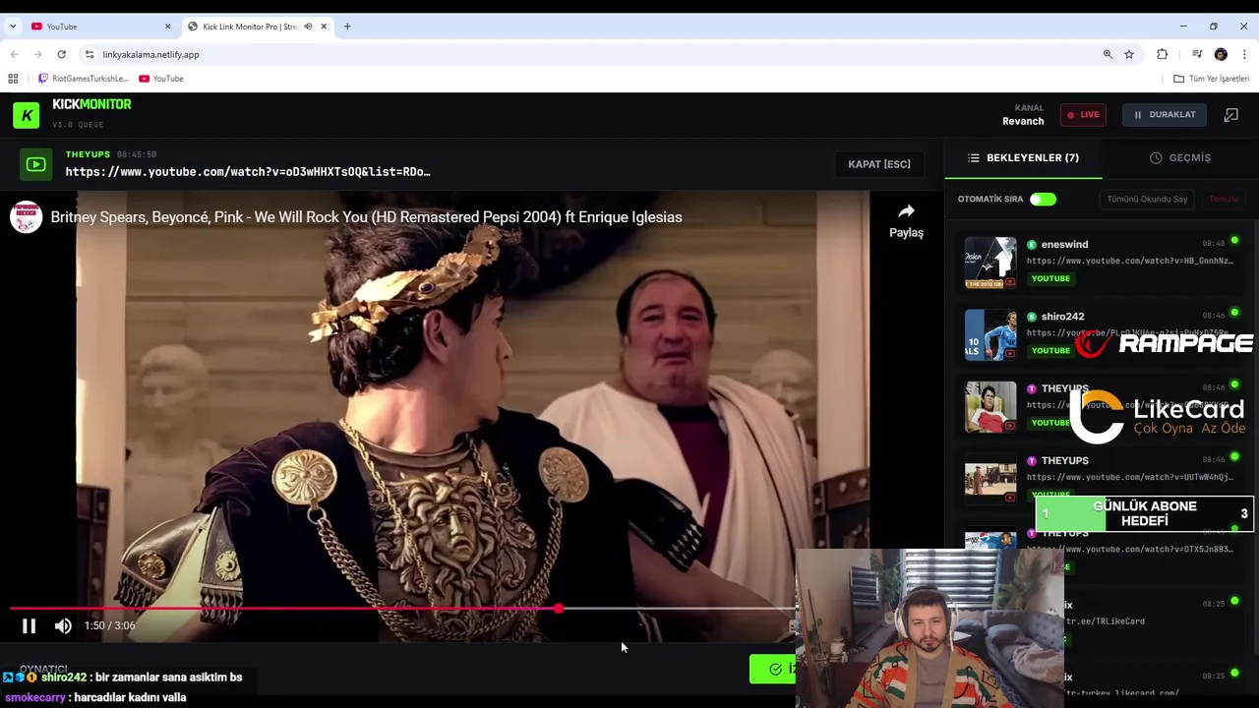This screenshot has width=1259, height=708.
Task: Click the green video player icon beside THEYUPS
Action: (35, 164)
